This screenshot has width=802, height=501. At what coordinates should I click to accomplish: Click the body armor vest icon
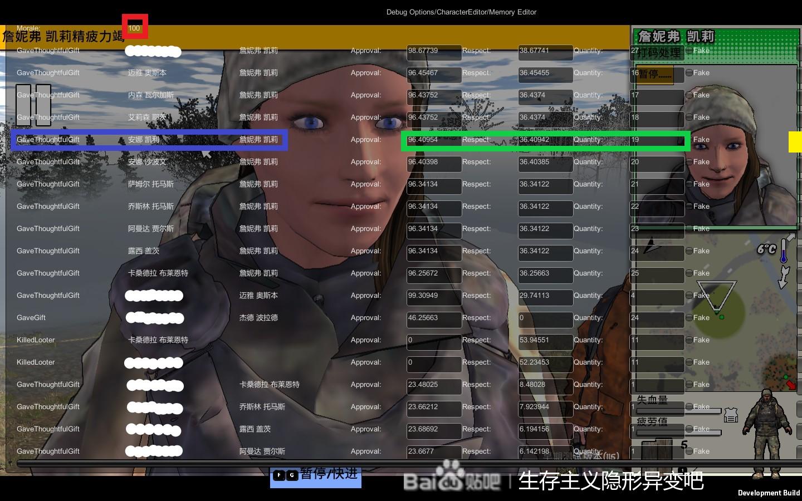click(x=731, y=415)
